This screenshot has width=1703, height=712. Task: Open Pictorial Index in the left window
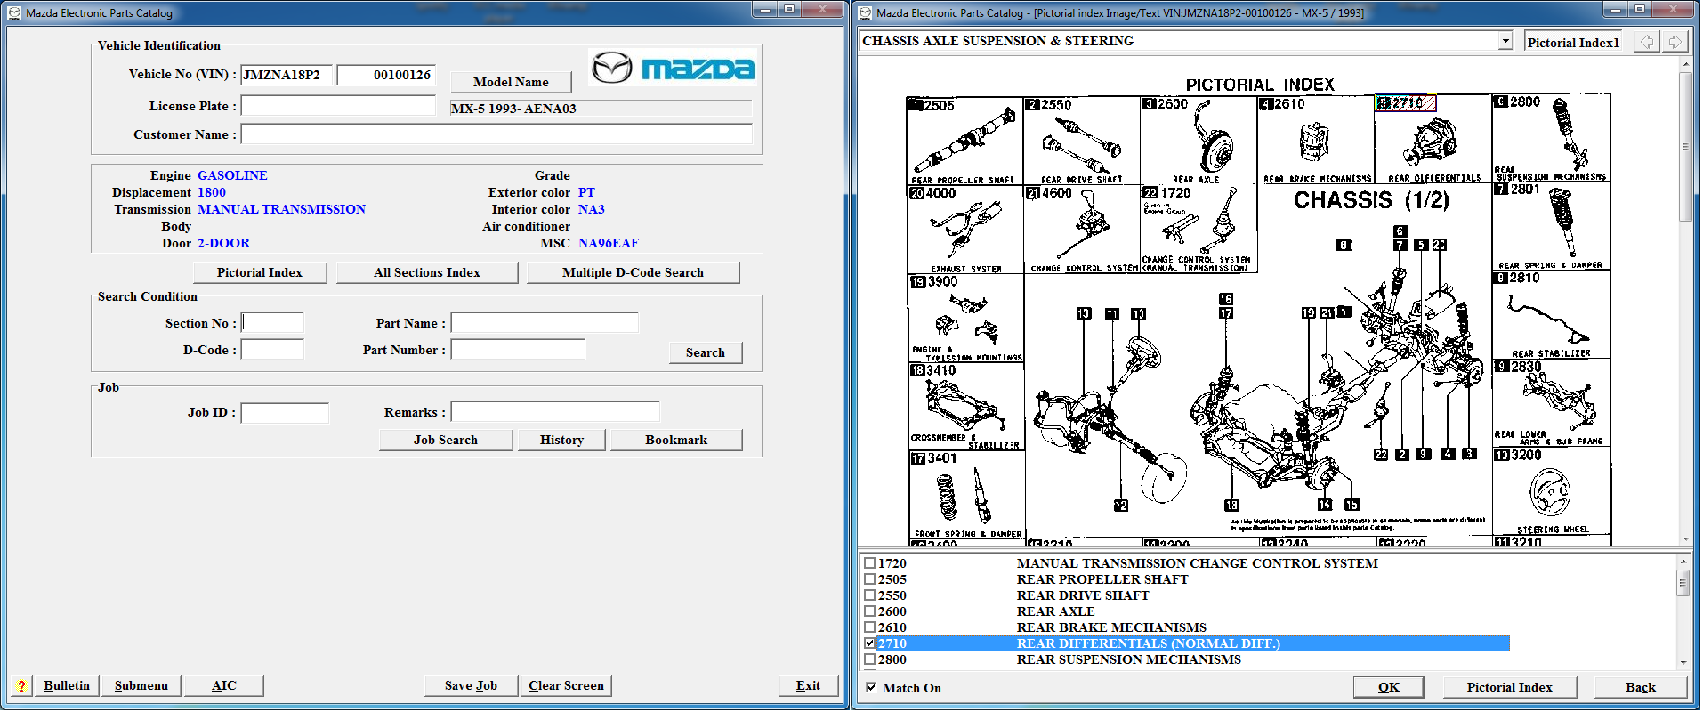coord(260,272)
